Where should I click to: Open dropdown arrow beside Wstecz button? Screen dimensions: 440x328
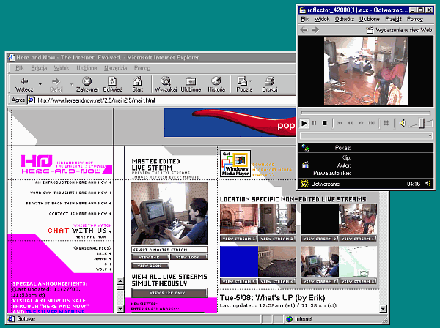coord(40,84)
